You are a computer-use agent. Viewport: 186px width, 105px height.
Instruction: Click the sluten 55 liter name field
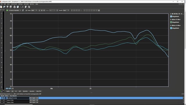pos(18,100)
